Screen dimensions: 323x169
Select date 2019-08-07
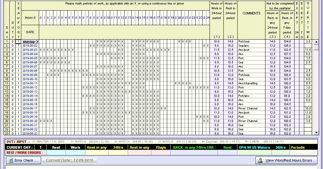point(30,67)
